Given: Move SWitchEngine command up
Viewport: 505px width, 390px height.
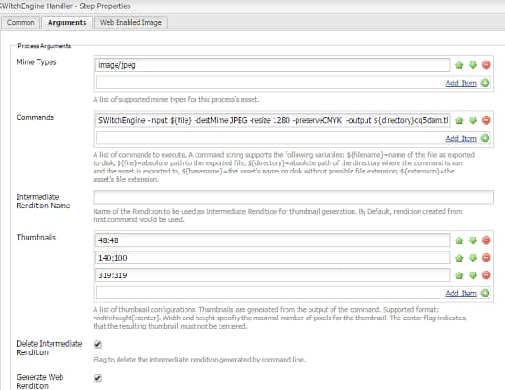Looking at the screenshot, I should tap(459, 120).
